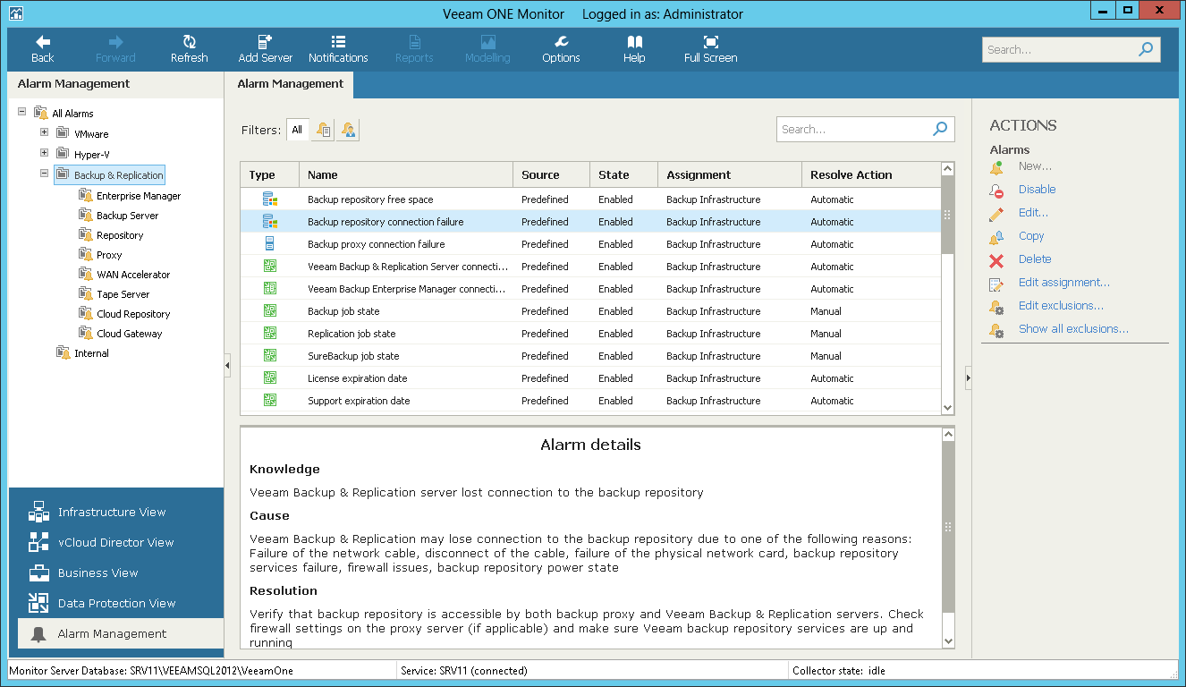Viewport: 1186px width, 687px height.
Task: Click the magnifier icon in the toolbar search
Action: (1146, 49)
